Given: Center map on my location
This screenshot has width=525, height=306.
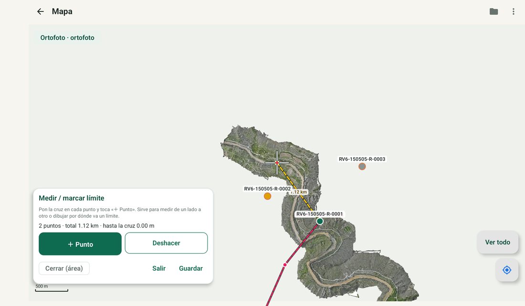Looking at the screenshot, I should (507, 270).
